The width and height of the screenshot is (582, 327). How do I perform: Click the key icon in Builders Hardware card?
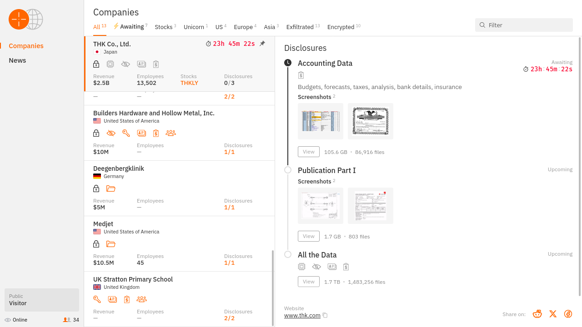[x=126, y=133]
